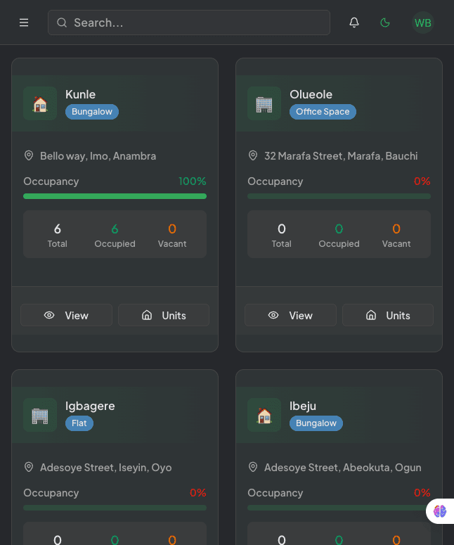Click the Igbagere building icon
This screenshot has height=545, width=454.
click(x=40, y=415)
